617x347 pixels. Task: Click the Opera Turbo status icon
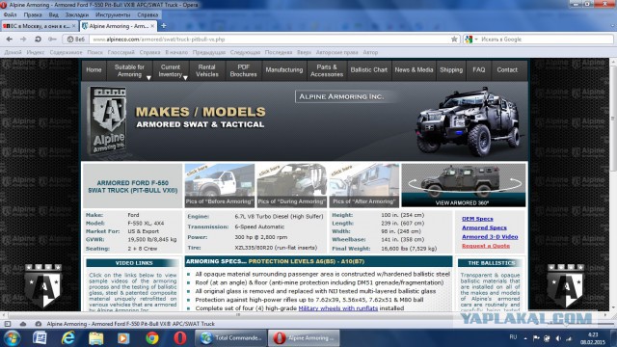point(39,324)
